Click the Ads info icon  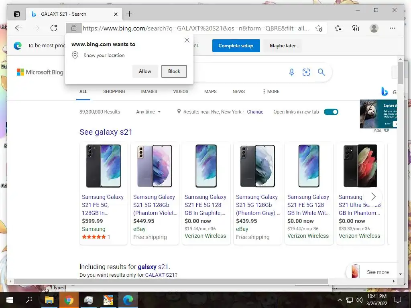[387, 130]
